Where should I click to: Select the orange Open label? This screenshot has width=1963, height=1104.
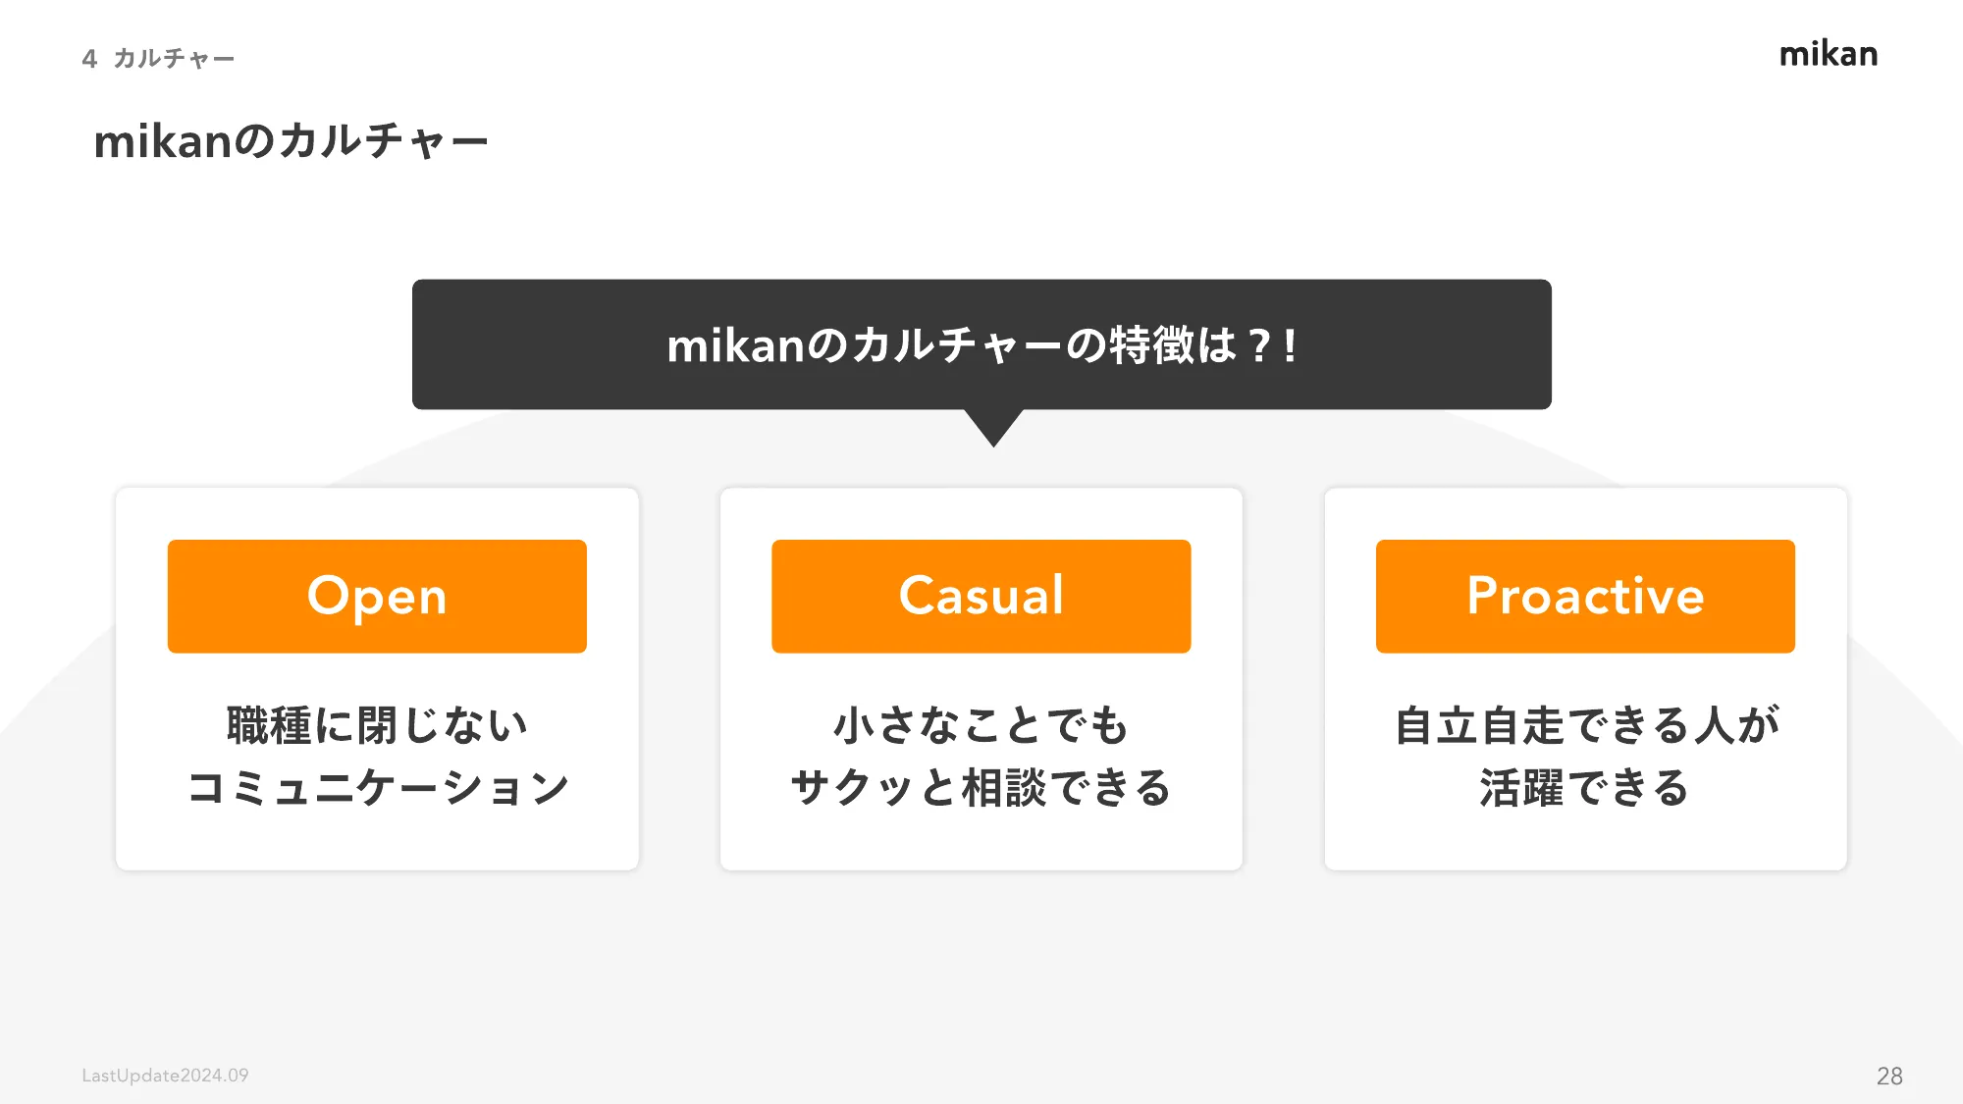(x=377, y=596)
